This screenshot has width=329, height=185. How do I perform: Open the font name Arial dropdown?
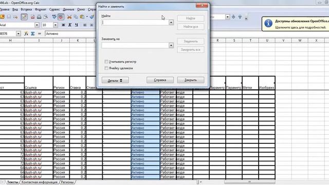pos(37,25)
